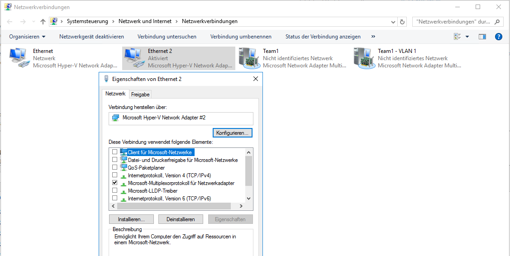This screenshot has height=256, width=510.
Task: Refresh the Netzwerkverbindungen address bar
Action: 403,22
